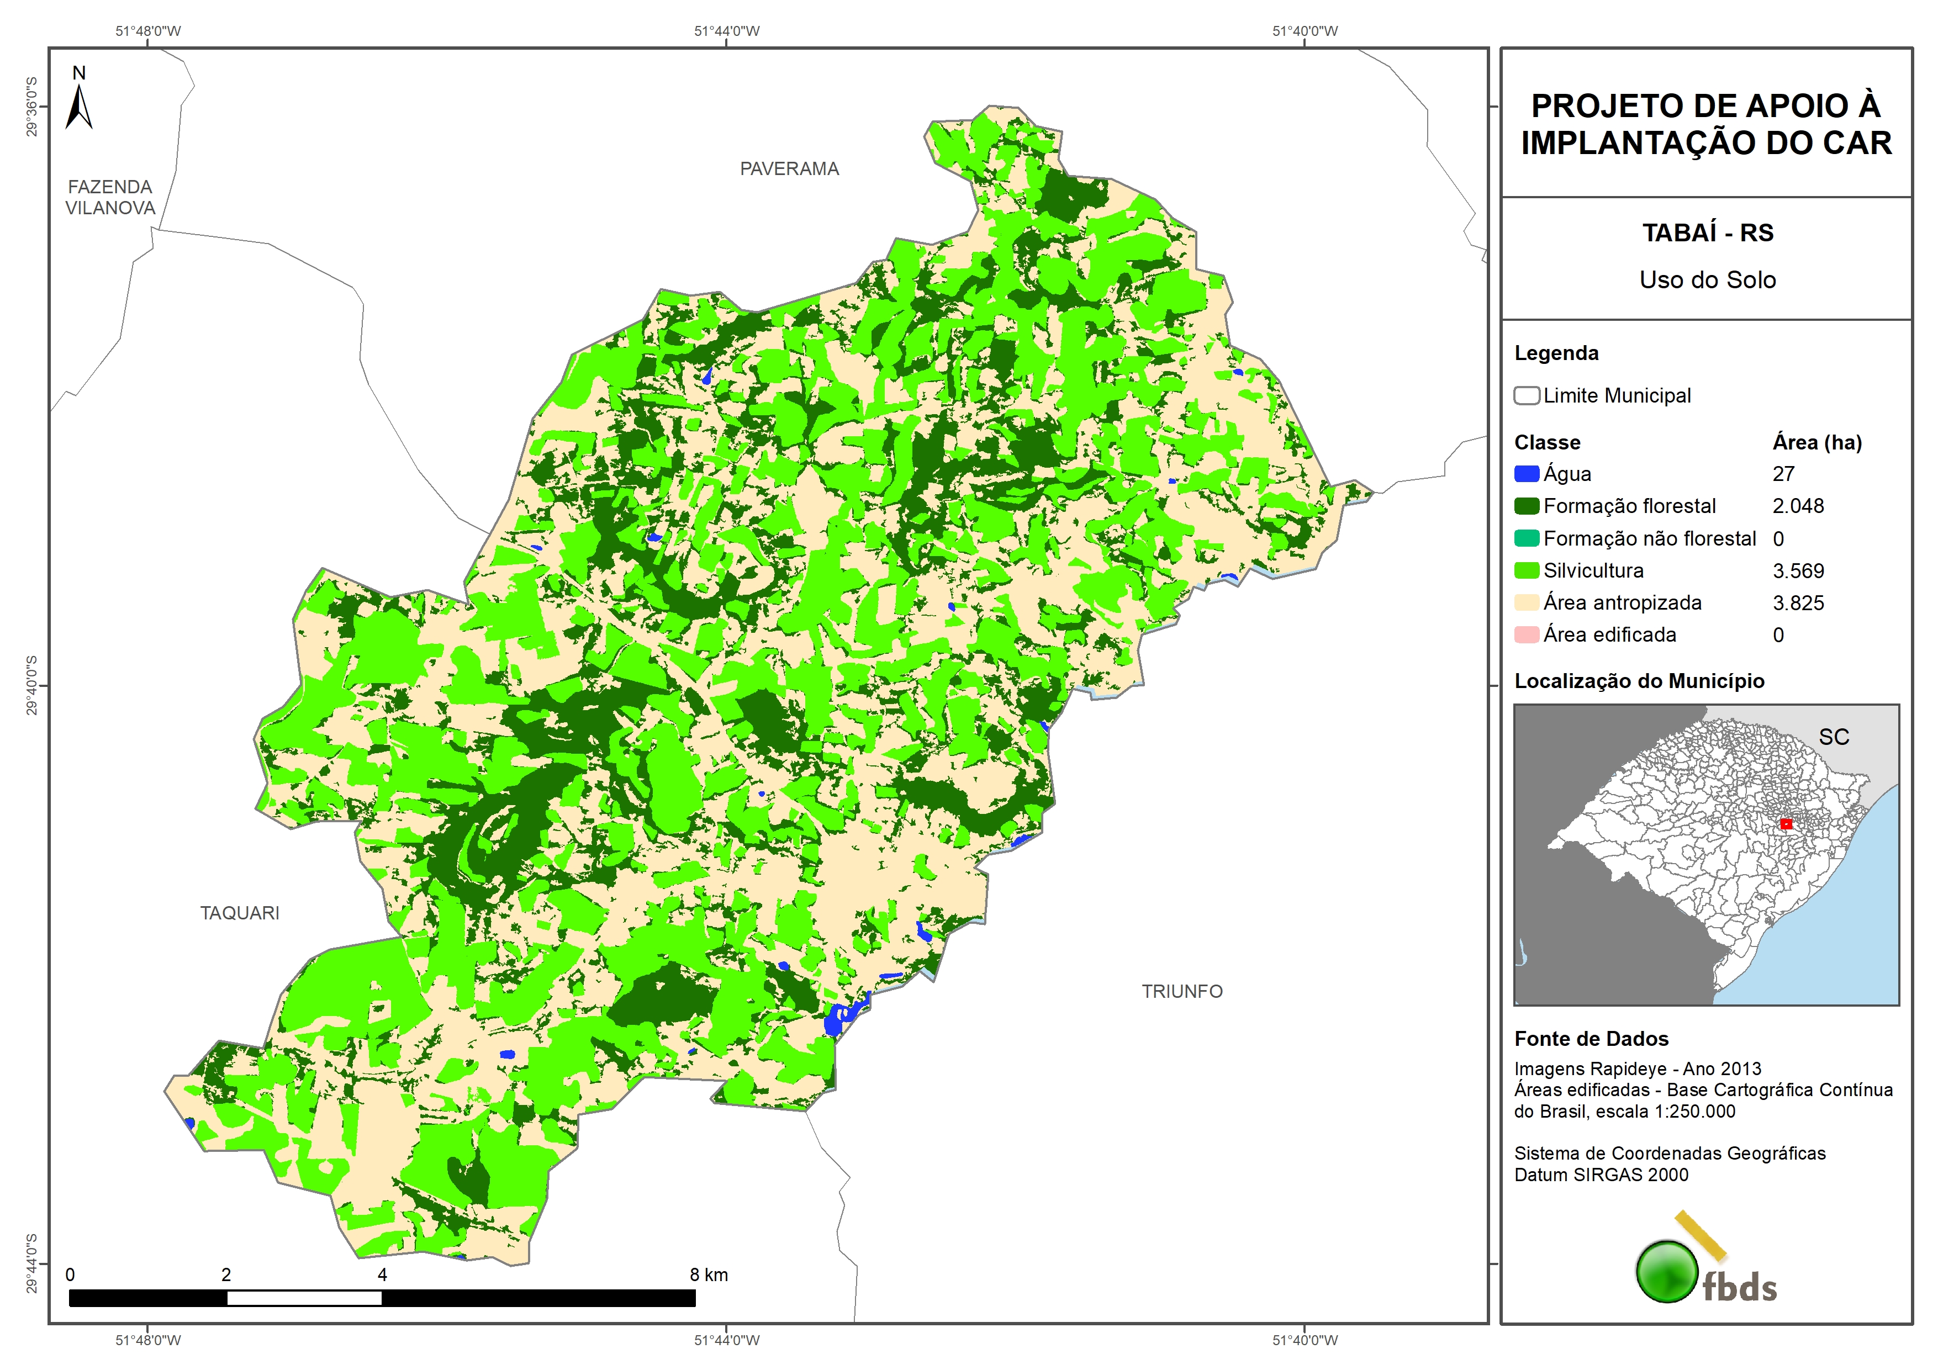Click the Formação florestal dark green swatch
Image resolution: width=1938 pixels, height=1370 pixels.
click(1526, 506)
